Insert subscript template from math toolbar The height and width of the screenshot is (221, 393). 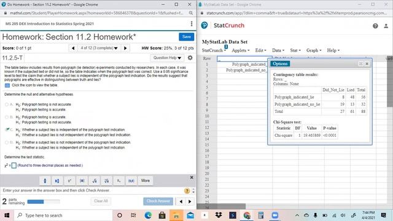pos(119,180)
